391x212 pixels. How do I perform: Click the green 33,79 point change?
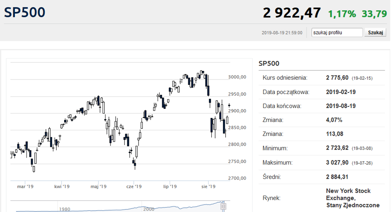click(x=374, y=14)
